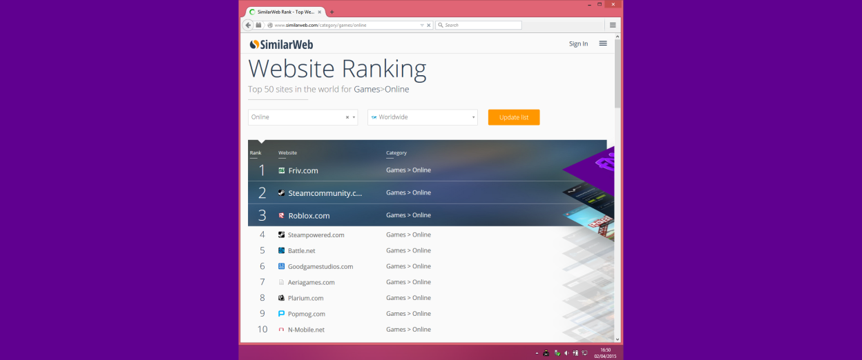The width and height of the screenshot is (862, 360).
Task: Click the address bar URL field
Action: (345, 25)
